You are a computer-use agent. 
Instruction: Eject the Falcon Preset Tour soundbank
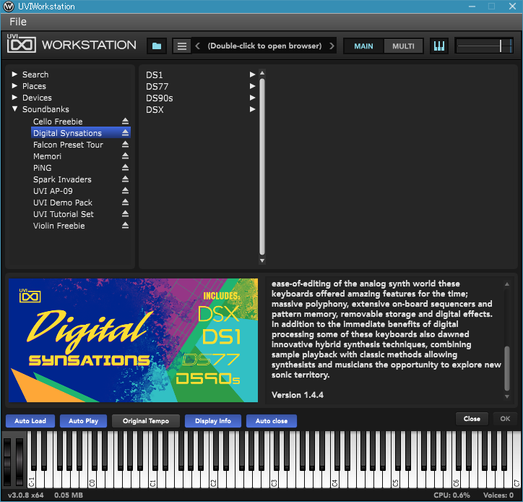(125, 145)
